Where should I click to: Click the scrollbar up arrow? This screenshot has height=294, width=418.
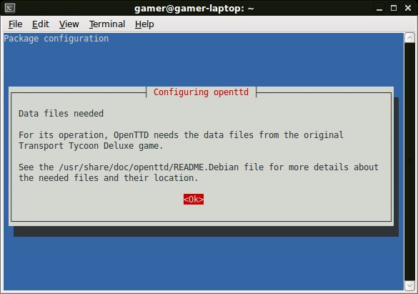pos(409,38)
